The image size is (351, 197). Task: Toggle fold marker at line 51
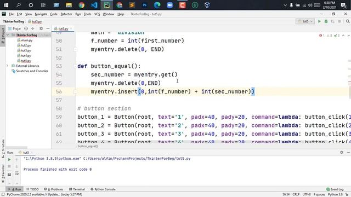click(x=75, y=49)
